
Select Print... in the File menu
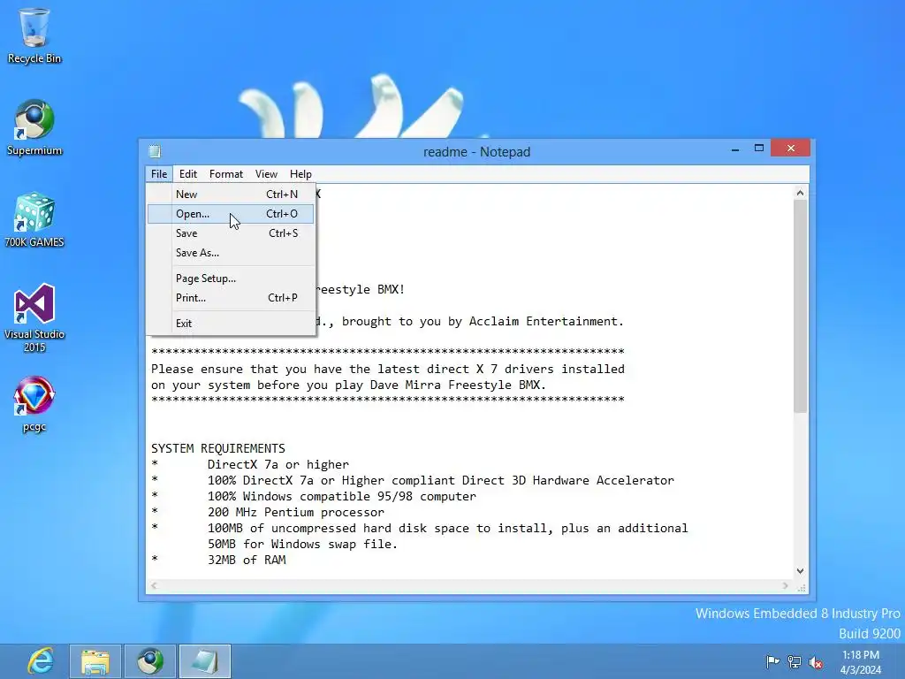pyautogui.click(x=231, y=298)
